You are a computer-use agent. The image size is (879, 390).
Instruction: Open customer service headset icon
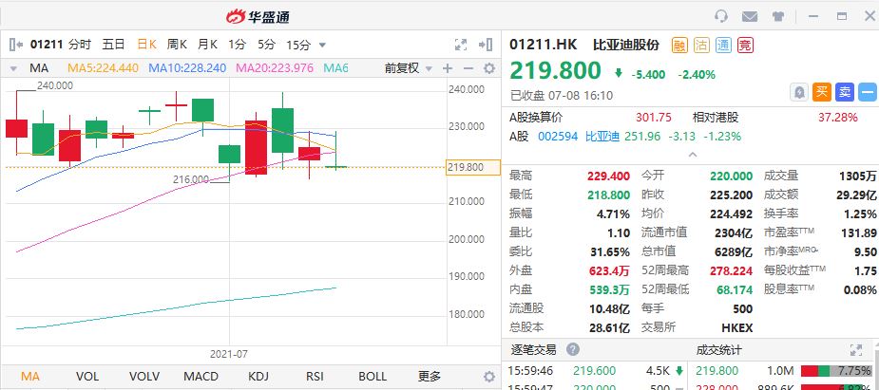coord(721,16)
